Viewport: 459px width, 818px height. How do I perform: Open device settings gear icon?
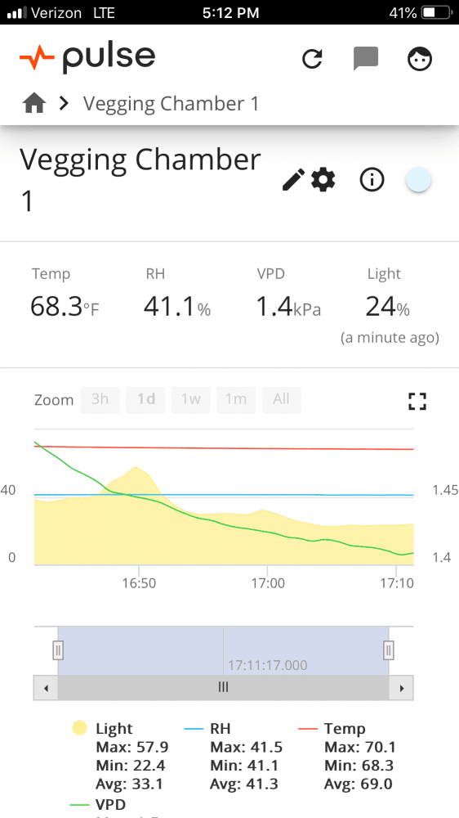pos(323,181)
